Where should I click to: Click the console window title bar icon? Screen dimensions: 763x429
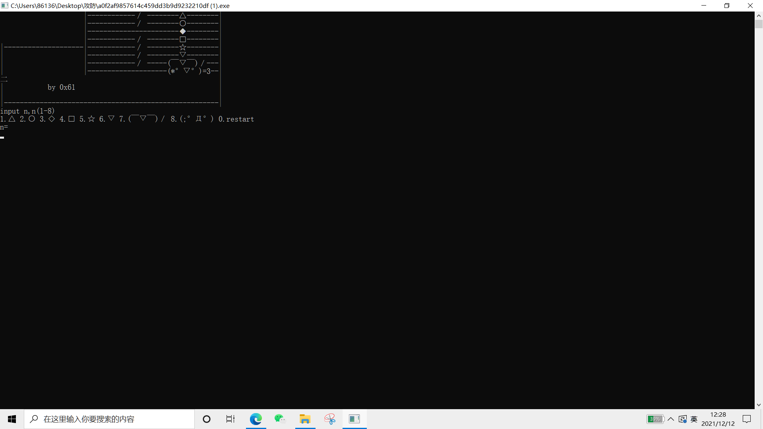click(x=5, y=6)
